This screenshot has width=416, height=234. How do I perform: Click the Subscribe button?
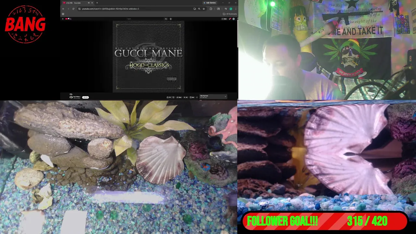[x=85, y=97]
